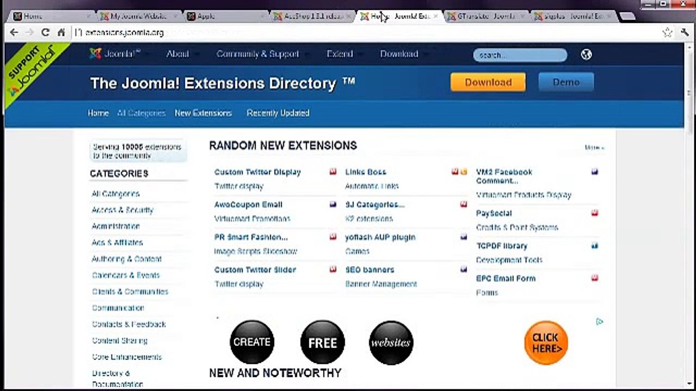Click the orange Click Here ad button

click(x=546, y=343)
